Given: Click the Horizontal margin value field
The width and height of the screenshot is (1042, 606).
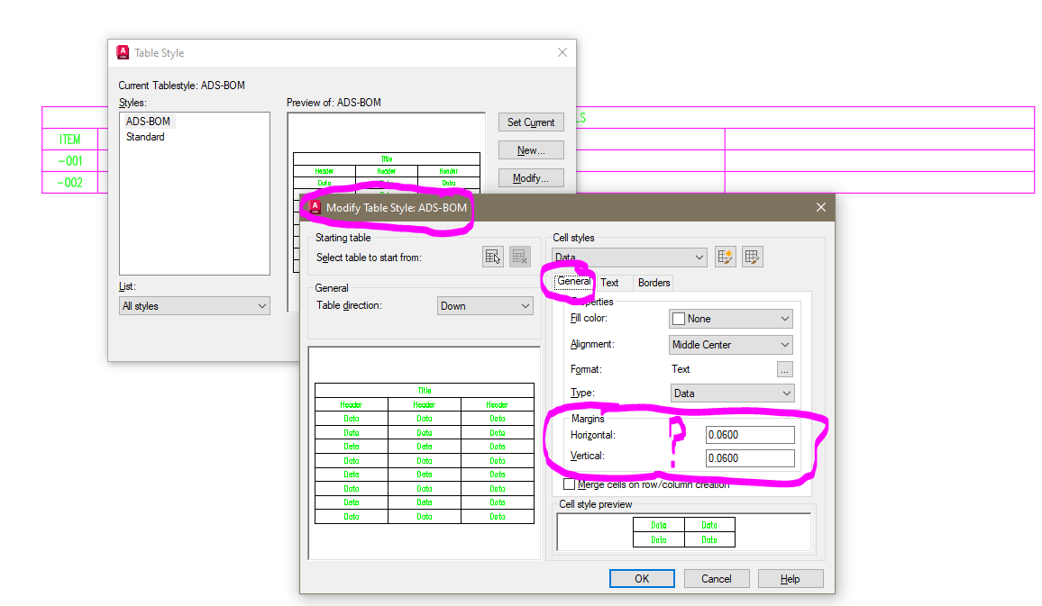Looking at the screenshot, I should (x=749, y=433).
